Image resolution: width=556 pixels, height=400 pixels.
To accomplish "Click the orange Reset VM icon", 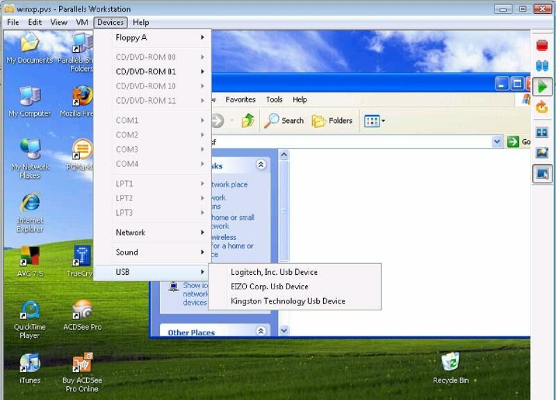I will coord(542,107).
